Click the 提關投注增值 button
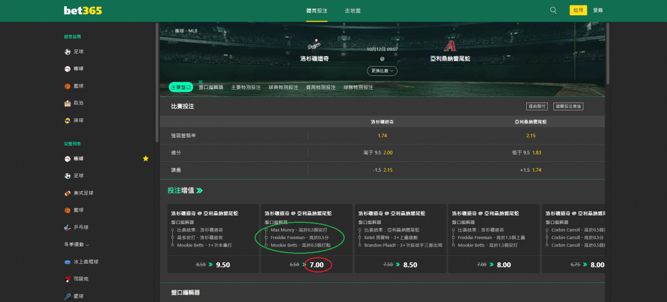The height and width of the screenshot is (302, 667). (x=568, y=106)
